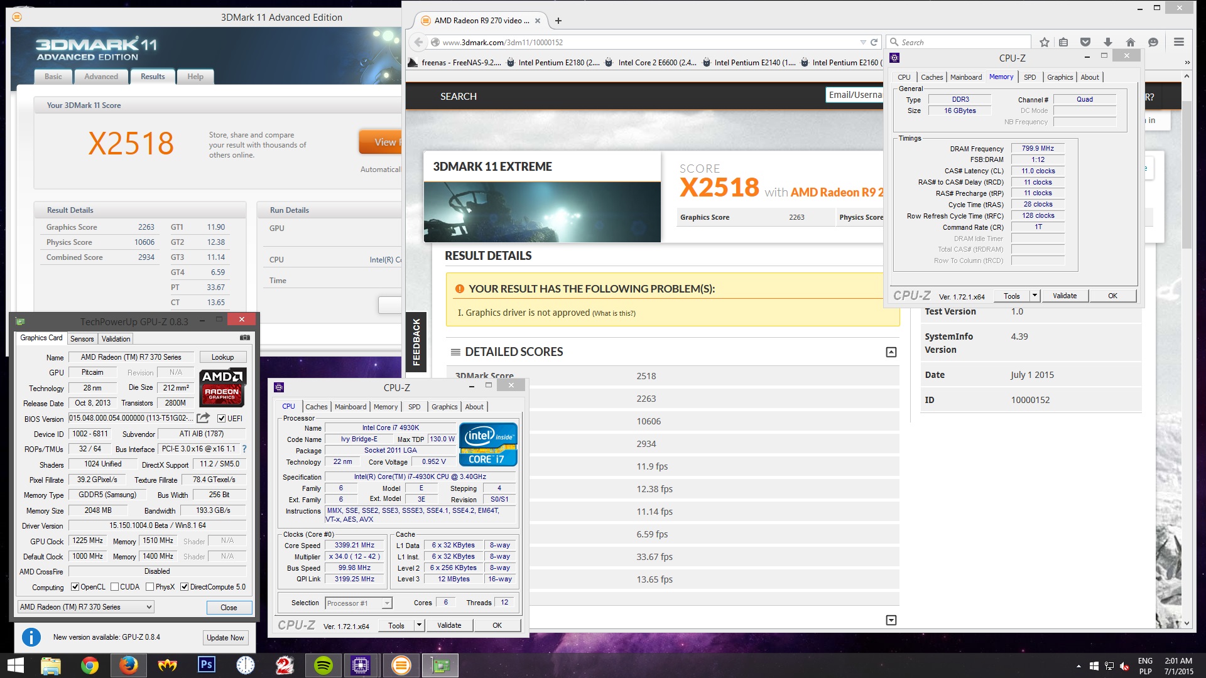
Task: Click the BIOS version share/export icon in GPU-Z
Action: (203, 418)
